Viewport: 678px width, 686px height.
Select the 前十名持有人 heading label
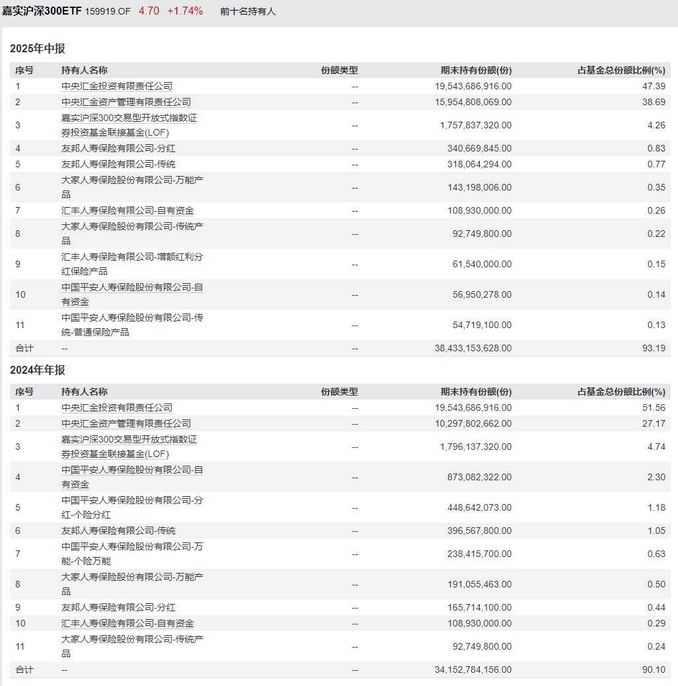click(248, 11)
